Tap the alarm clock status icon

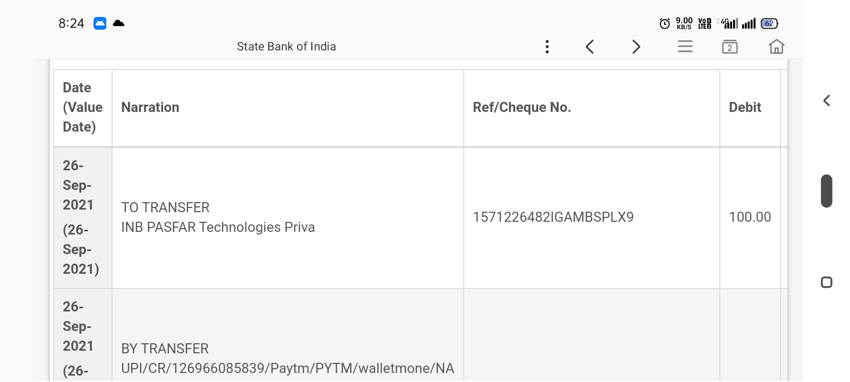click(665, 23)
